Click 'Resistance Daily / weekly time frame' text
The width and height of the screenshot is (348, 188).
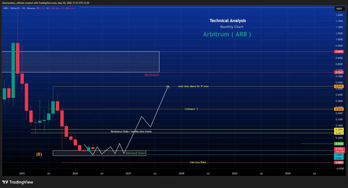(x=131, y=131)
